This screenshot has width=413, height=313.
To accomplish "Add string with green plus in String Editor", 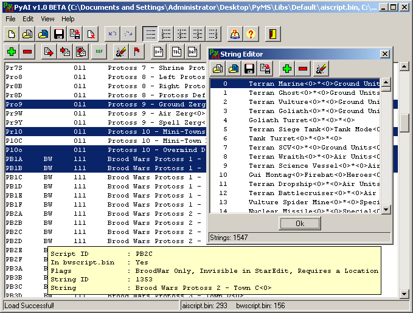I will [287, 69].
